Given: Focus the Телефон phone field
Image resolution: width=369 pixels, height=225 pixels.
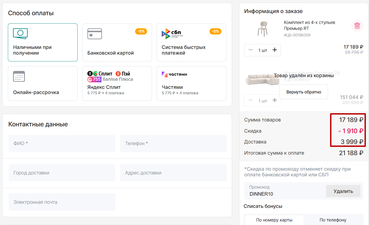Looking at the screenshot, I should tap(173, 143).
